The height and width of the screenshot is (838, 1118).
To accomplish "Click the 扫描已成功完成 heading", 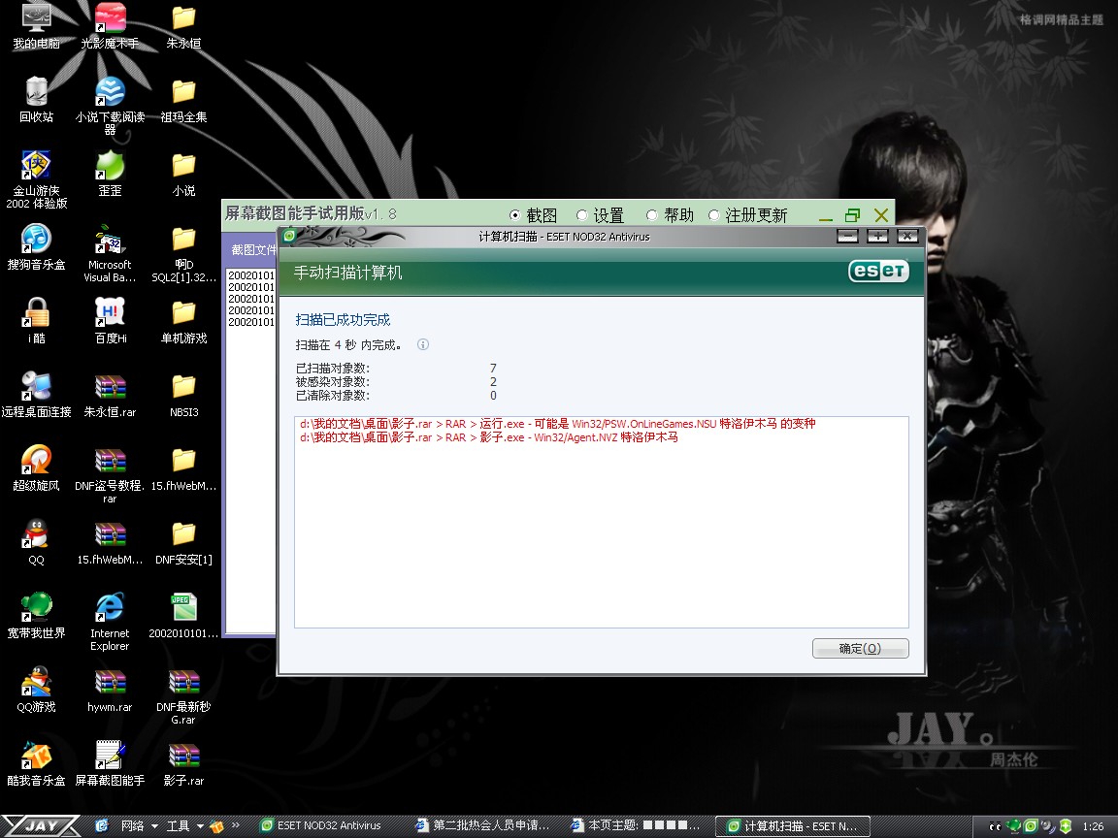I will tap(343, 320).
